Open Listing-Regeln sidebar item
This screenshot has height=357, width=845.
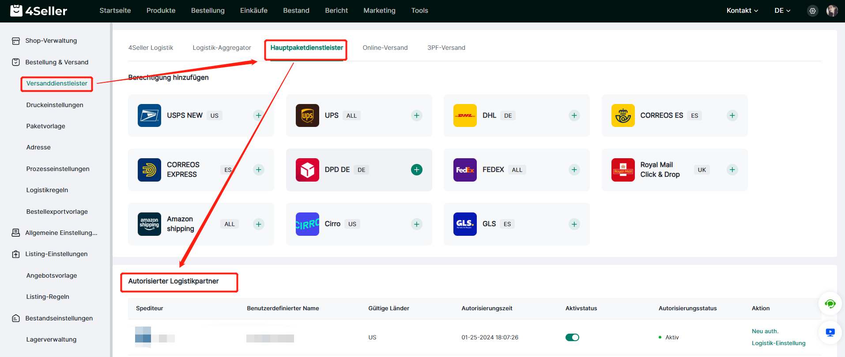[x=48, y=297]
